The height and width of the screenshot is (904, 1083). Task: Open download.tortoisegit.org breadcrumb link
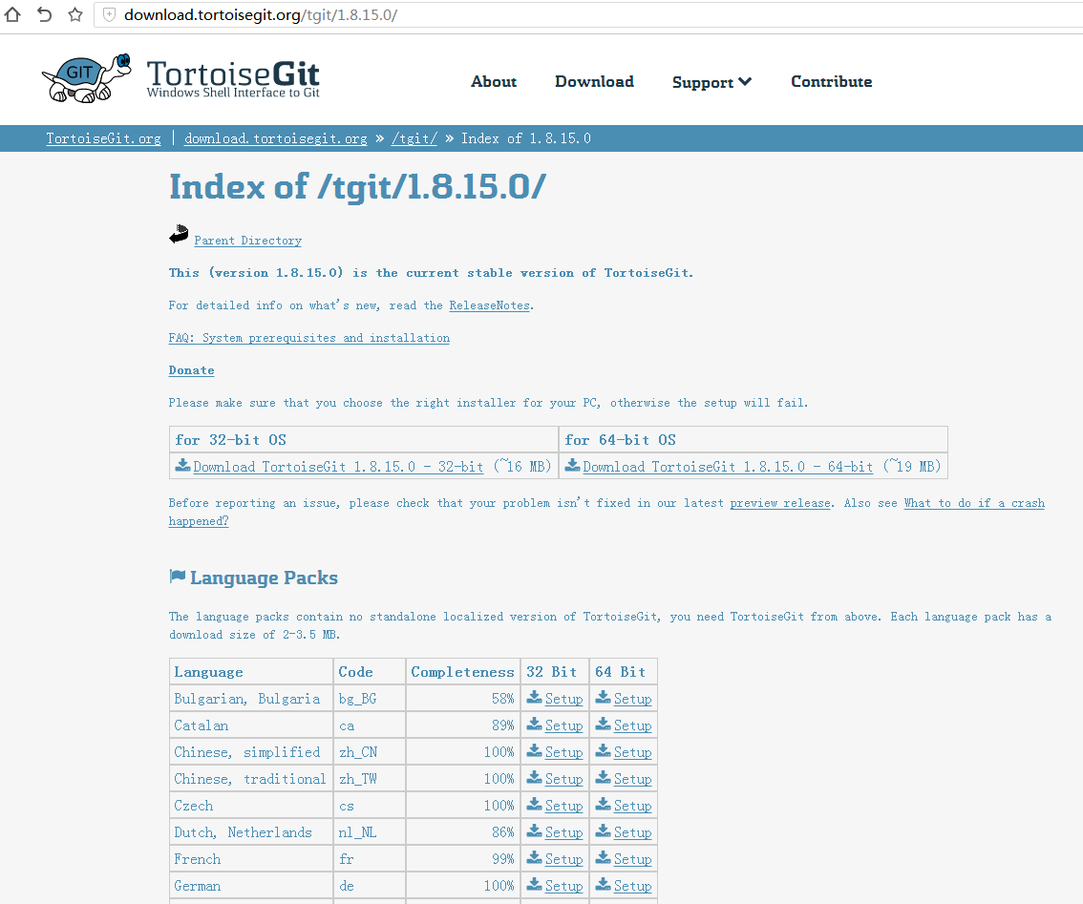(276, 138)
